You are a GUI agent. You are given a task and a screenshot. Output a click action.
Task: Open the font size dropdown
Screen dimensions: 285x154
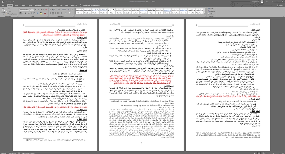tap(34, 9)
